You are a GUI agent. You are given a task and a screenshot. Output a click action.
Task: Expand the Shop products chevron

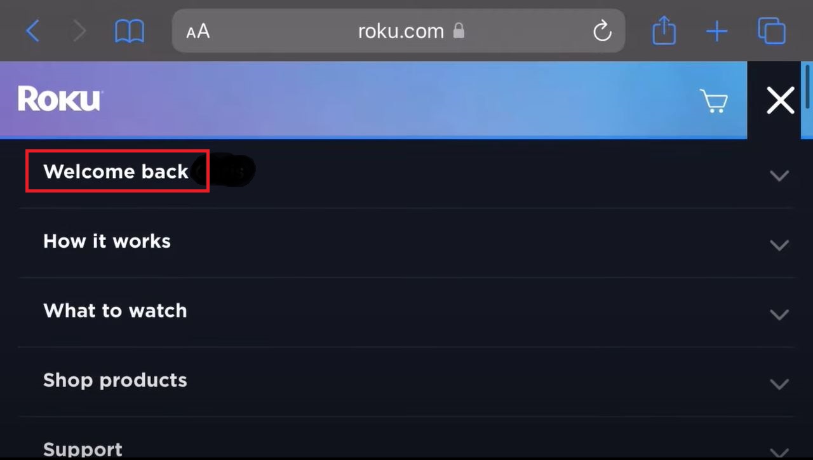point(779,384)
